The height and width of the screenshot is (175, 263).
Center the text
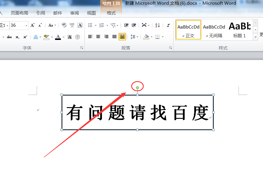[x=98, y=36]
